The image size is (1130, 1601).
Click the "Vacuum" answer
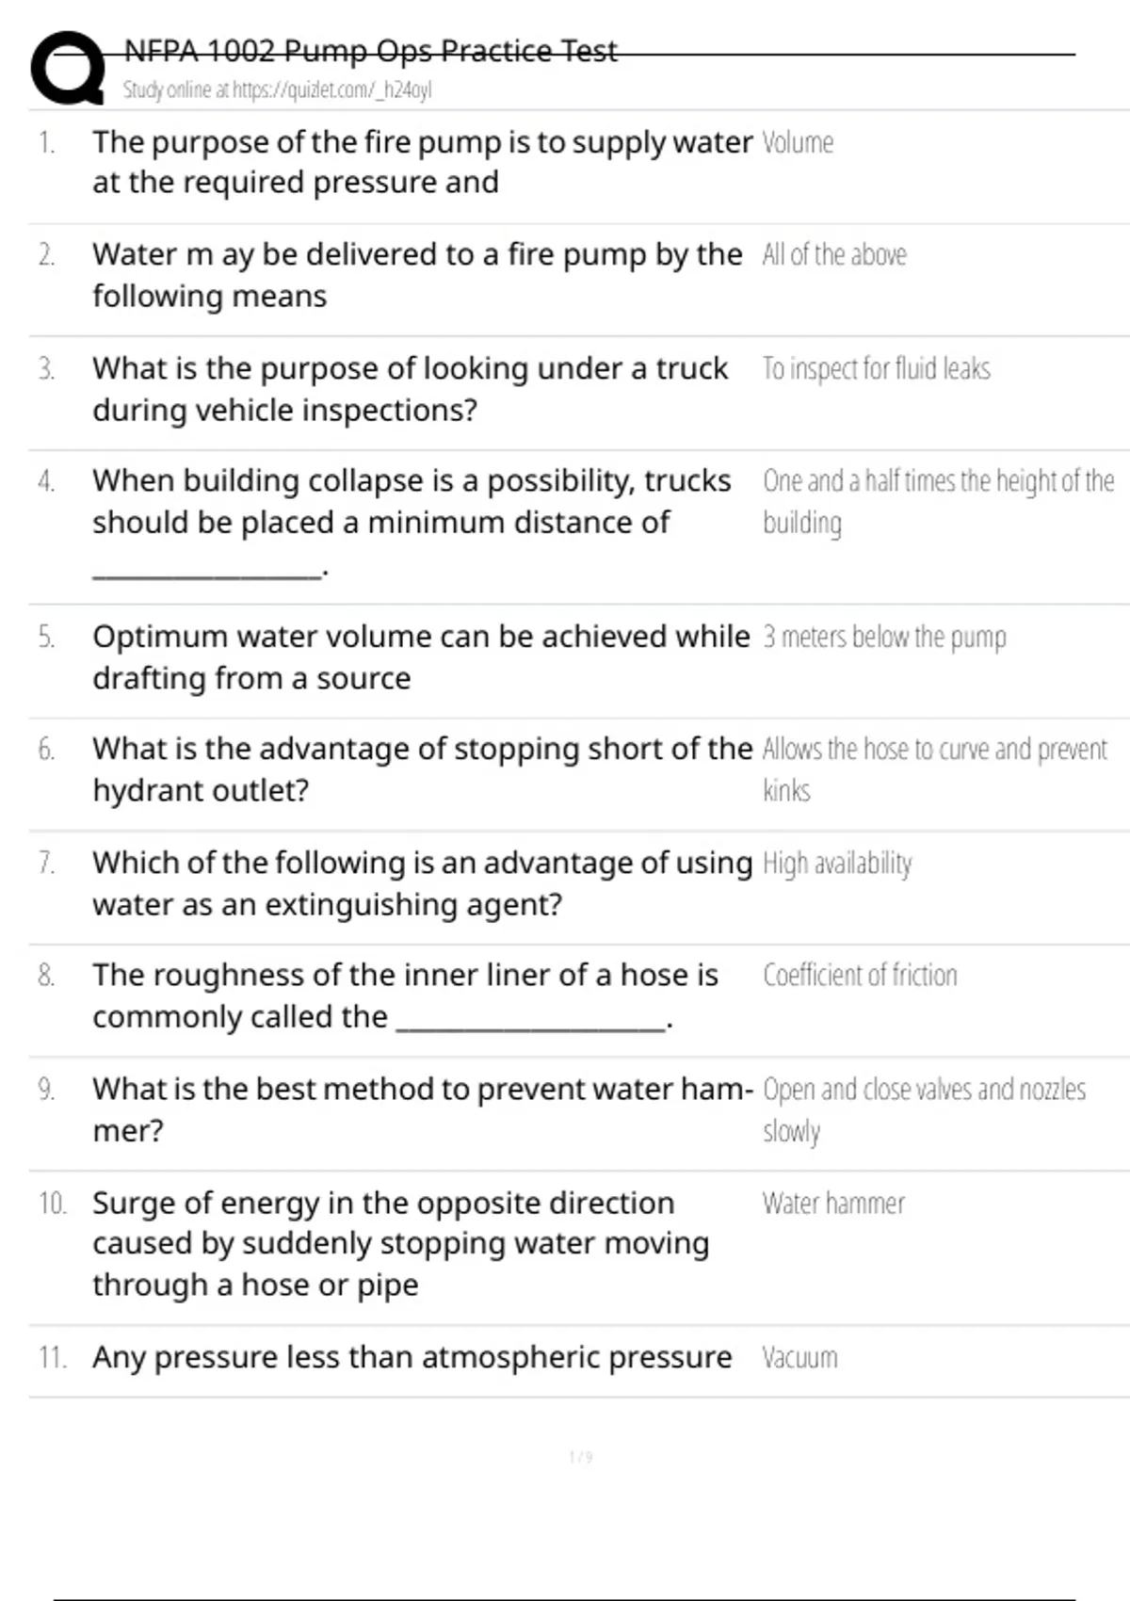(x=799, y=1358)
